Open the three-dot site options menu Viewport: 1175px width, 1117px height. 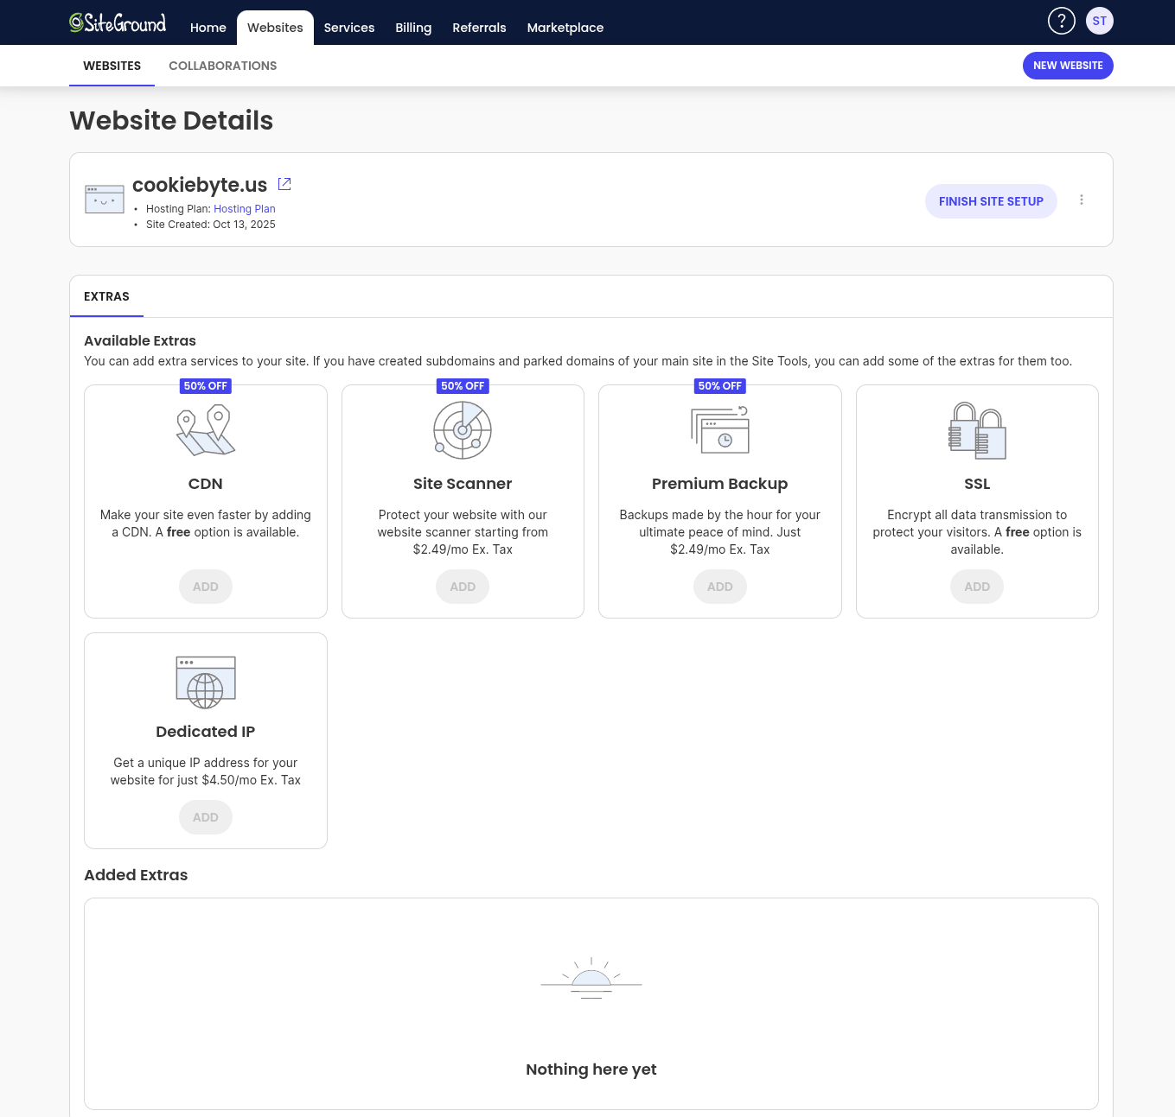click(x=1081, y=200)
